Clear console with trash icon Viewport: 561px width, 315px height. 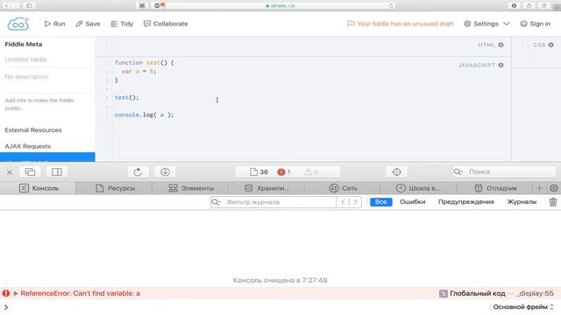click(553, 202)
